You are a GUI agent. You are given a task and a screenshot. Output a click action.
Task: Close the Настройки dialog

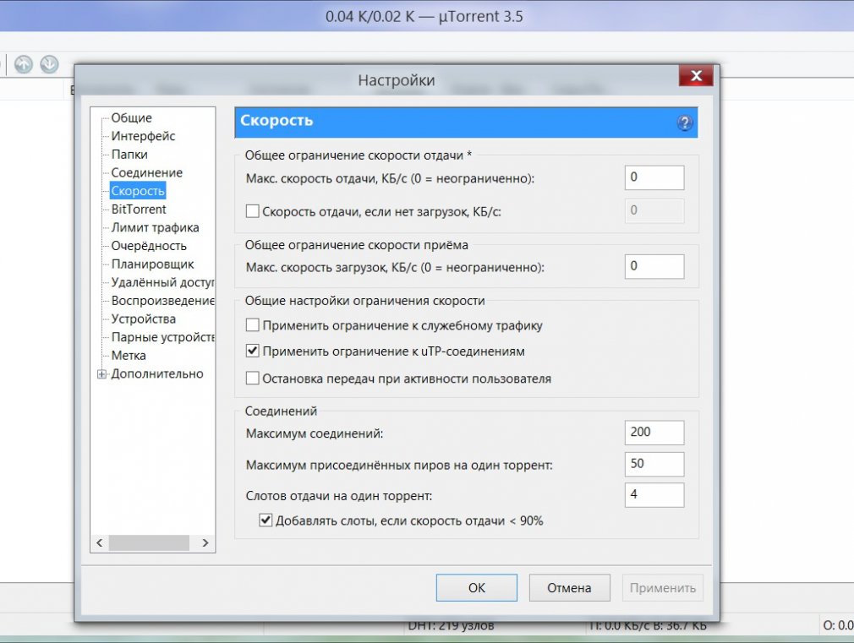696,76
